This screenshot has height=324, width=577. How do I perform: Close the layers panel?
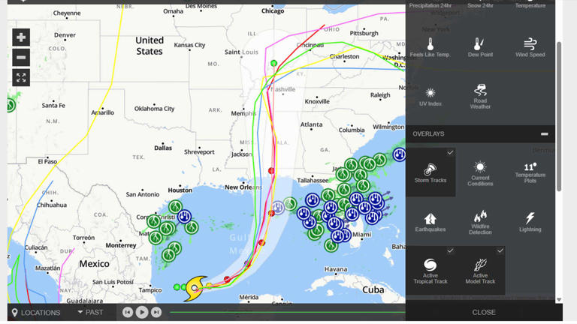[484, 312]
